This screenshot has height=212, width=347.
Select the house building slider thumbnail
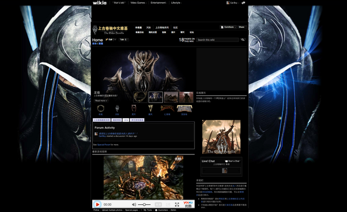pos(171,97)
